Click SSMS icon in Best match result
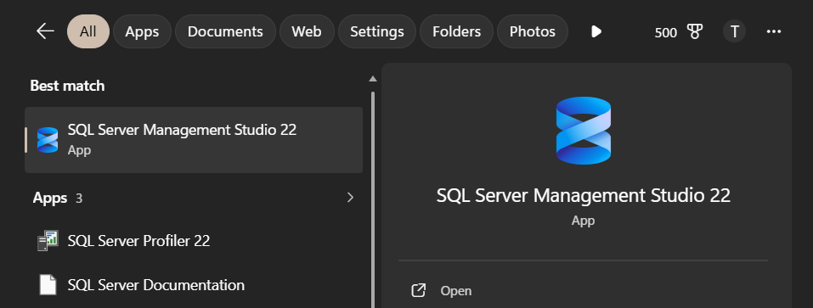Screen dimensions: 813x308 click(48, 140)
